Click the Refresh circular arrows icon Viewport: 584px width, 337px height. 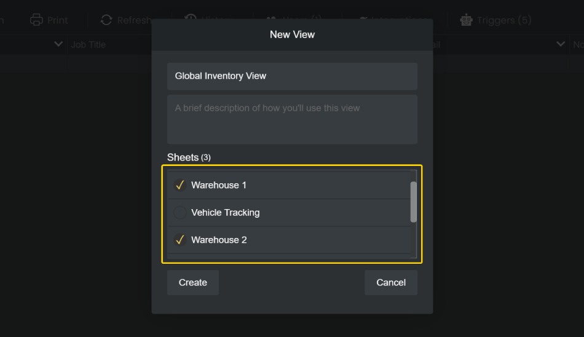click(106, 20)
